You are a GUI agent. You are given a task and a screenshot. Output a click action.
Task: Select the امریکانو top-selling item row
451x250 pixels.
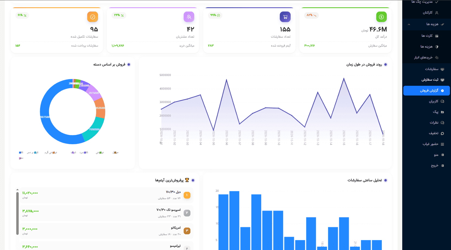click(106, 231)
